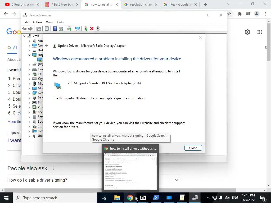Viewport: 271px width, 203px height.
Task: Click the gear with green arrow toolbar icon
Action: click(69, 29)
